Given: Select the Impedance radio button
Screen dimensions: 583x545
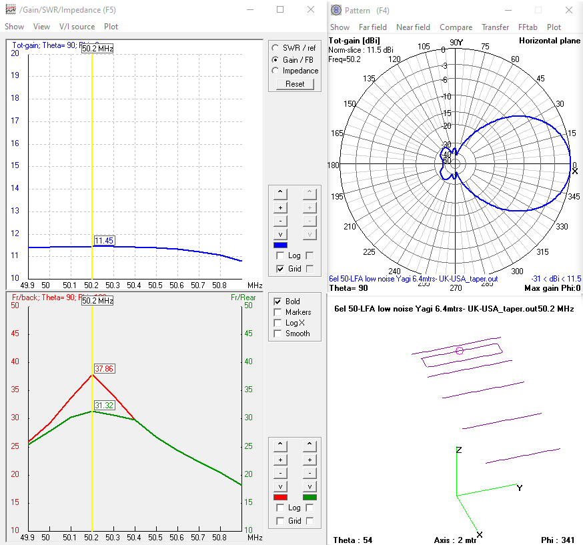Looking at the screenshot, I should [275, 71].
